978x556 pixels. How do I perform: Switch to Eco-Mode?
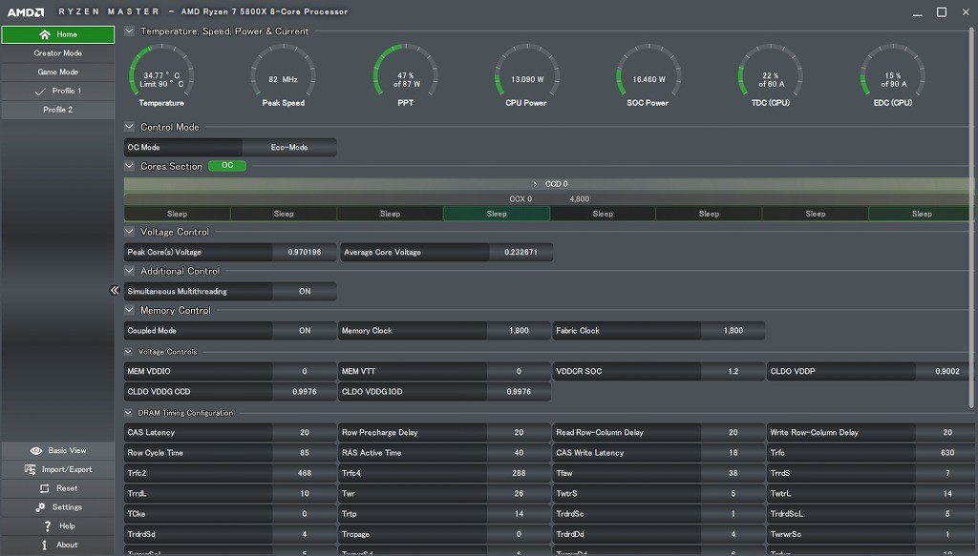289,148
